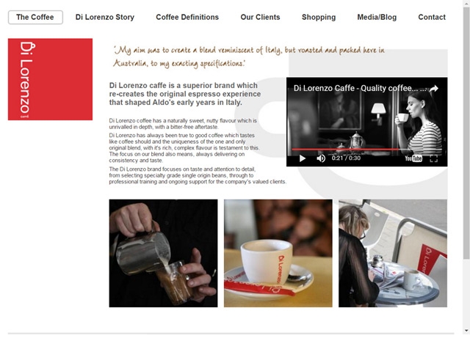Go to the Di Lorenzo Story page
Image resolution: width=470 pixels, height=352 pixels.
point(105,17)
